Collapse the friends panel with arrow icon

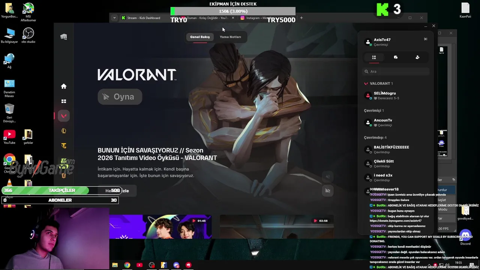(425, 39)
